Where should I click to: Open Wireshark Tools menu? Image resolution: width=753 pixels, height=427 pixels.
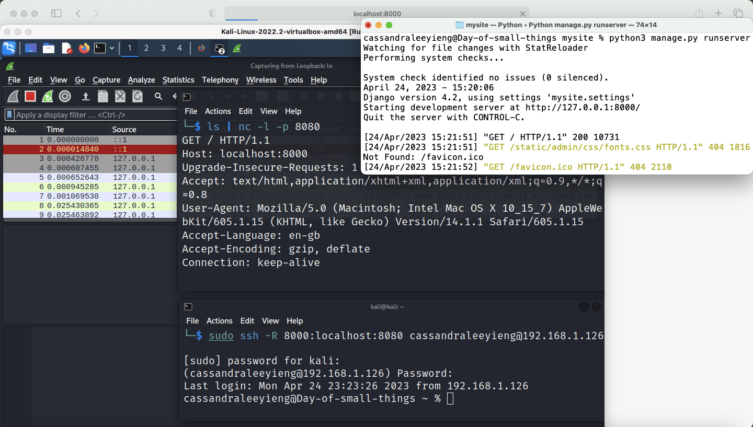tap(293, 80)
